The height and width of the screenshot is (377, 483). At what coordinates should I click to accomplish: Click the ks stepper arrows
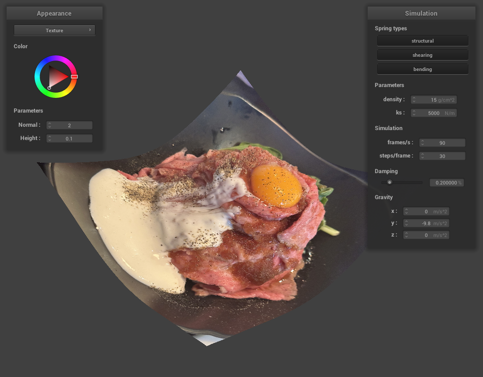click(x=414, y=113)
